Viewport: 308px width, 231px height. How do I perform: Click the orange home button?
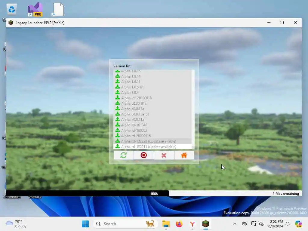184,155
